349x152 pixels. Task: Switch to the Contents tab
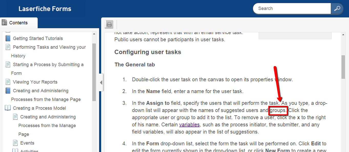coord(19,23)
